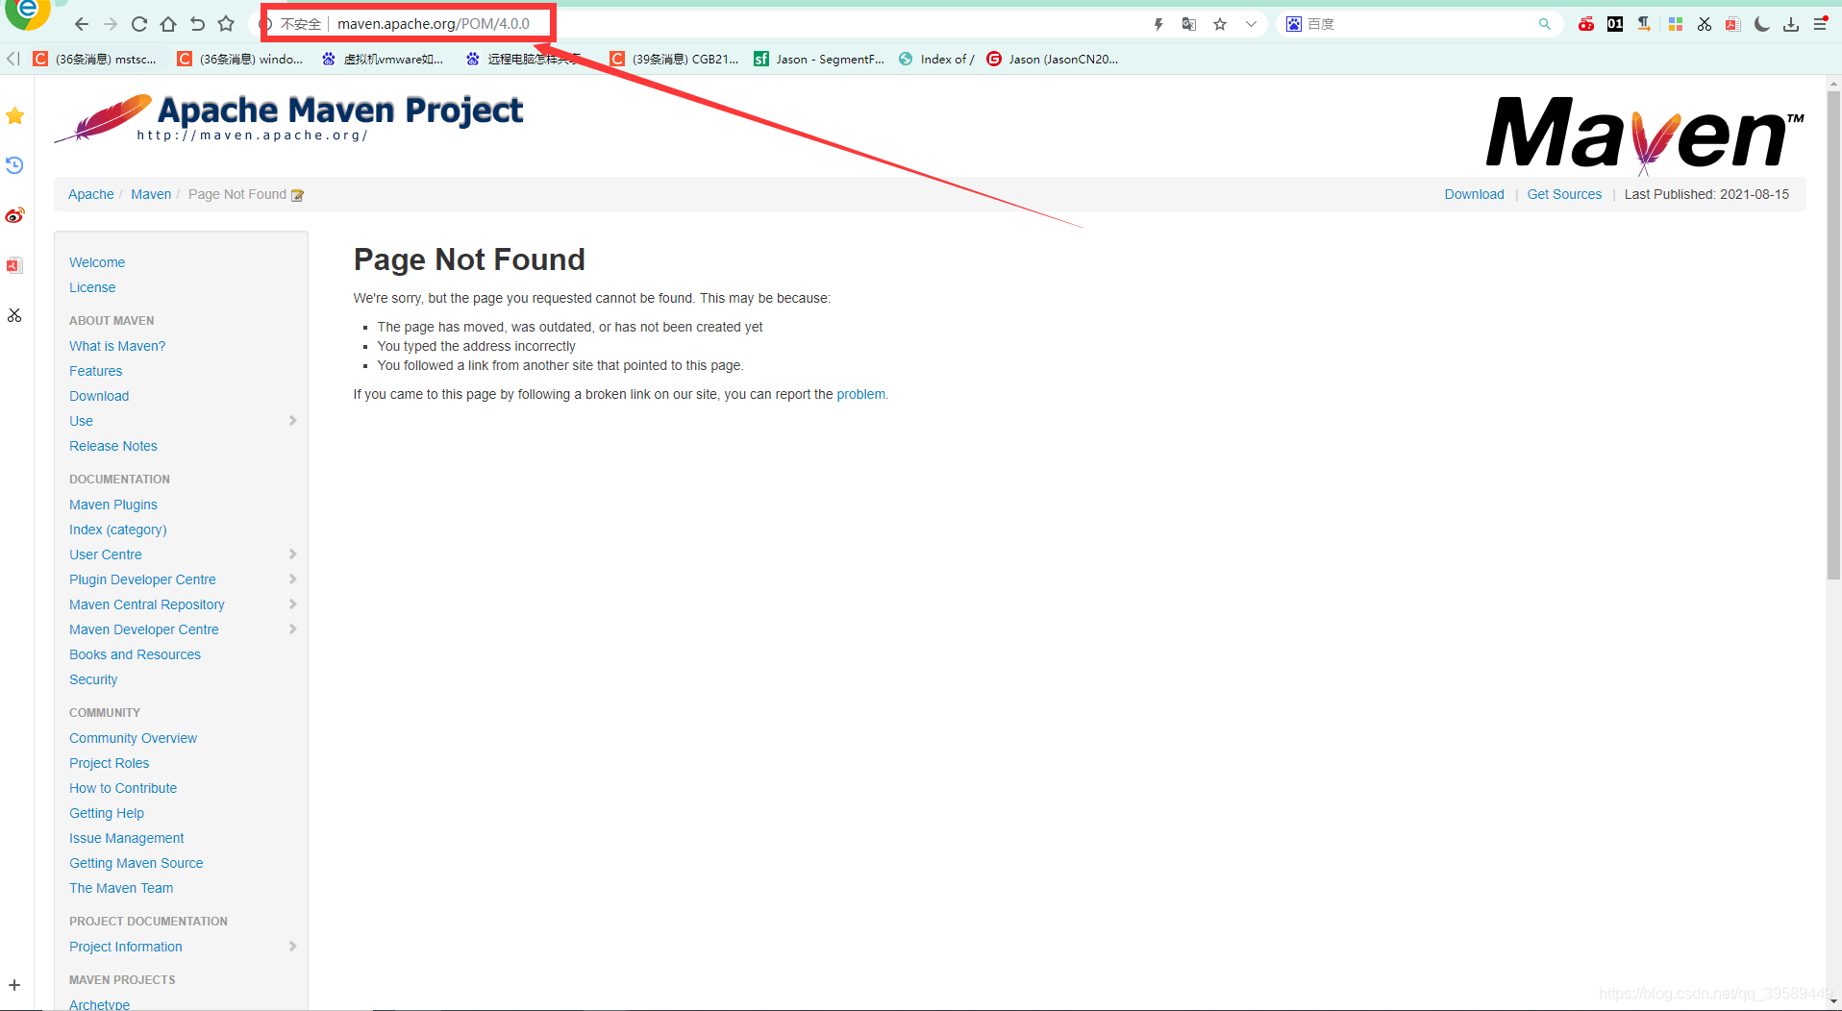The image size is (1842, 1011).
Task: Open bookmark 'Jason - SegmentF...'
Action: coord(819,59)
